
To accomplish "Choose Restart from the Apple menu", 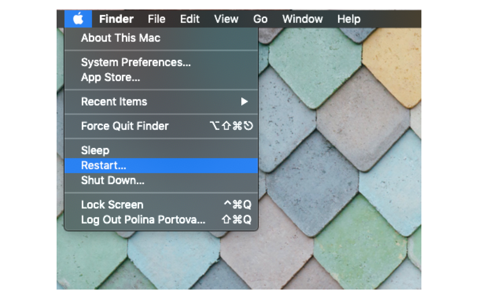I will click(x=104, y=165).
